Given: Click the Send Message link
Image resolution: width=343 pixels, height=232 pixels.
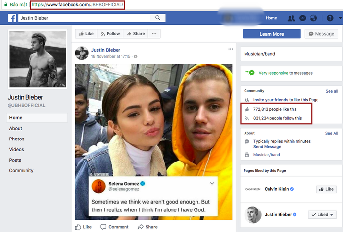Looking at the screenshot, I should (x=267, y=147).
